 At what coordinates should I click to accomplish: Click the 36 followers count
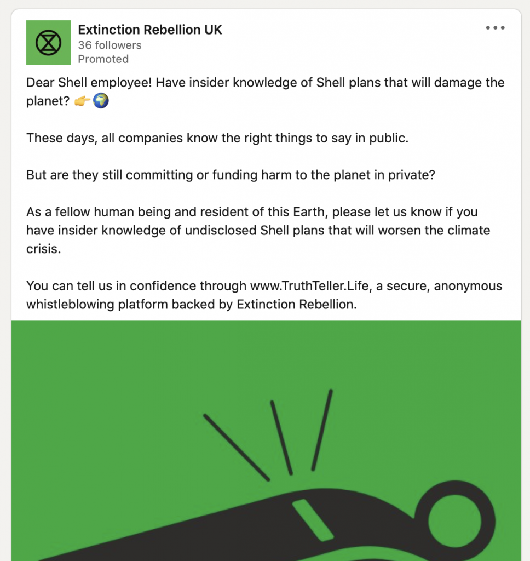click(110, 45)
